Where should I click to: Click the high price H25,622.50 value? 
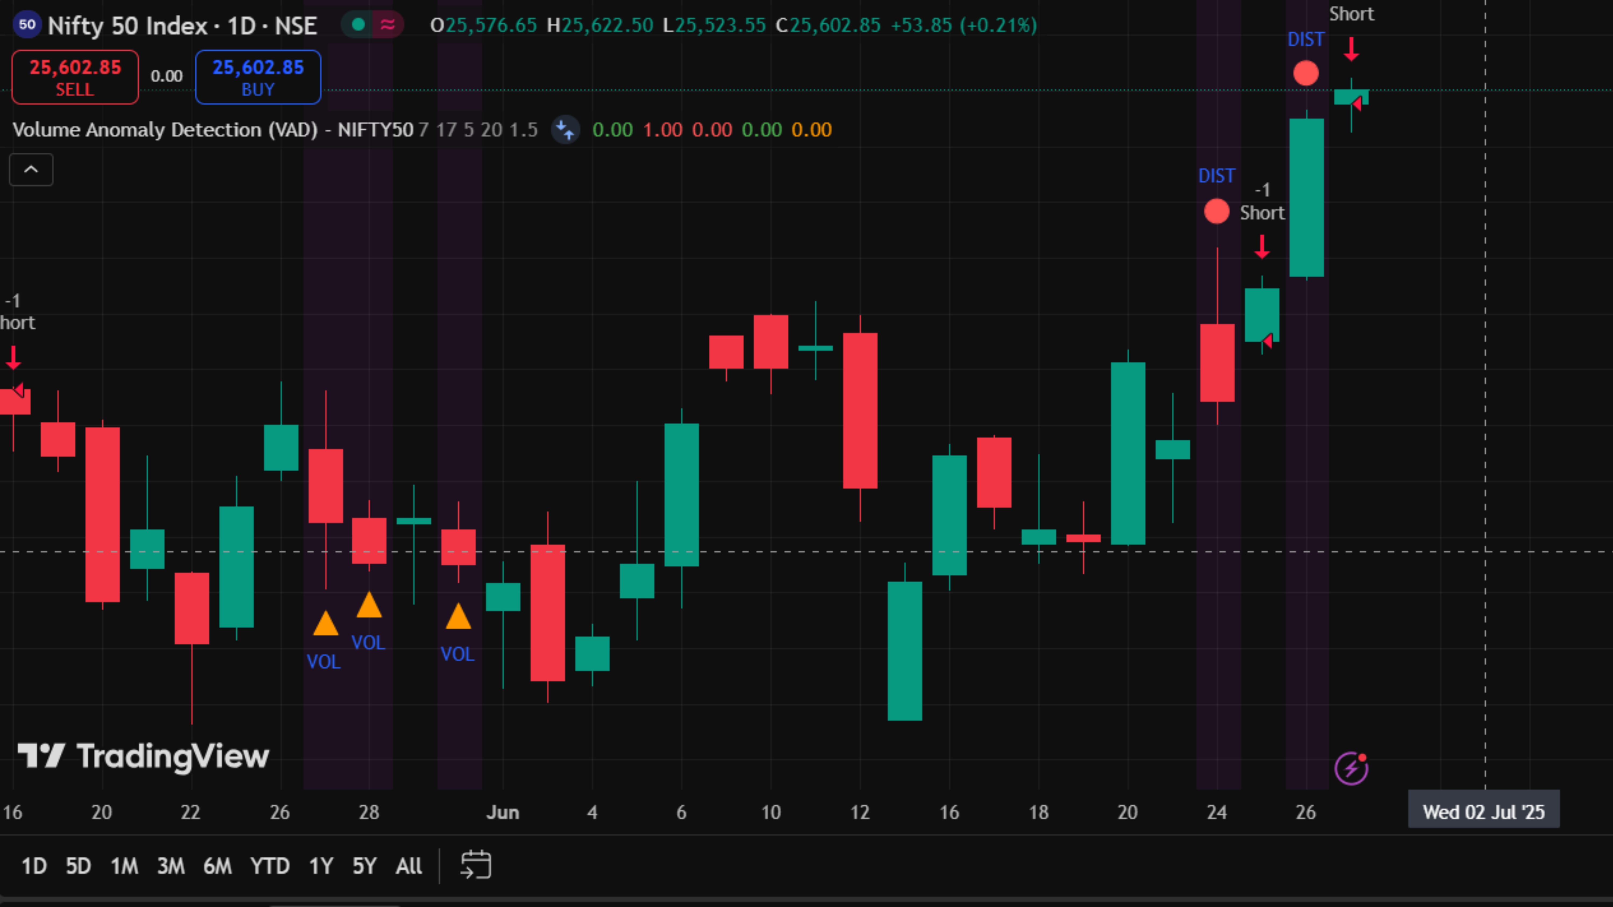[x=600, y=26]
